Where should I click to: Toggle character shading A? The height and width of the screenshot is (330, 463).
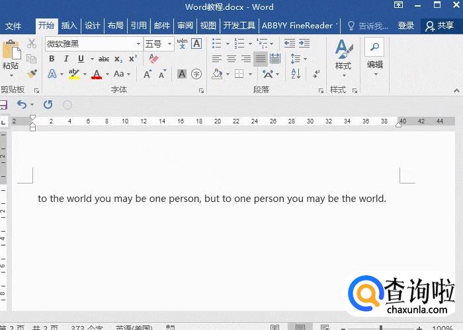(x=182, y=74)
